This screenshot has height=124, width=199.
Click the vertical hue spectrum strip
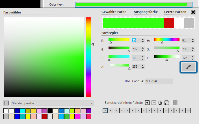click(x=88, y=57)
